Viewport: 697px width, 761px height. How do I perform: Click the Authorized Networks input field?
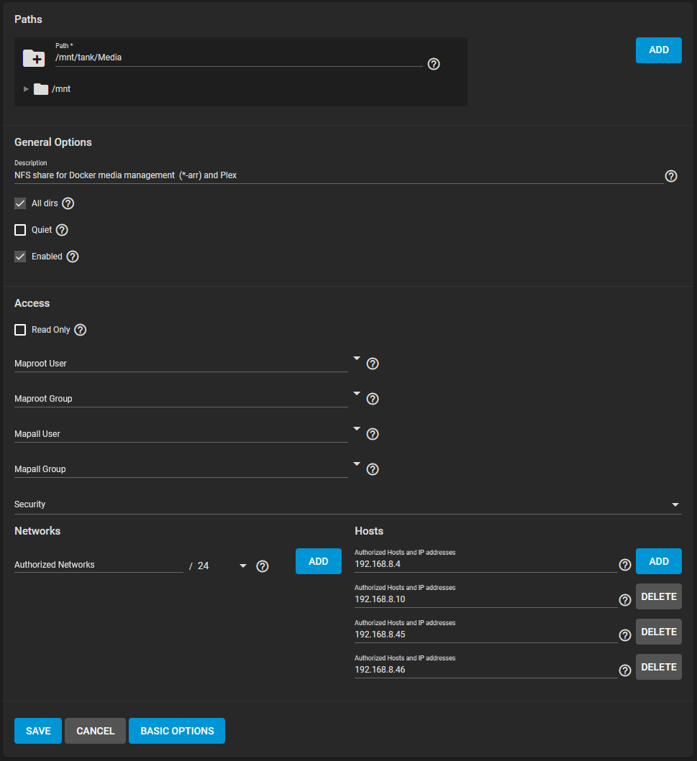99,565
